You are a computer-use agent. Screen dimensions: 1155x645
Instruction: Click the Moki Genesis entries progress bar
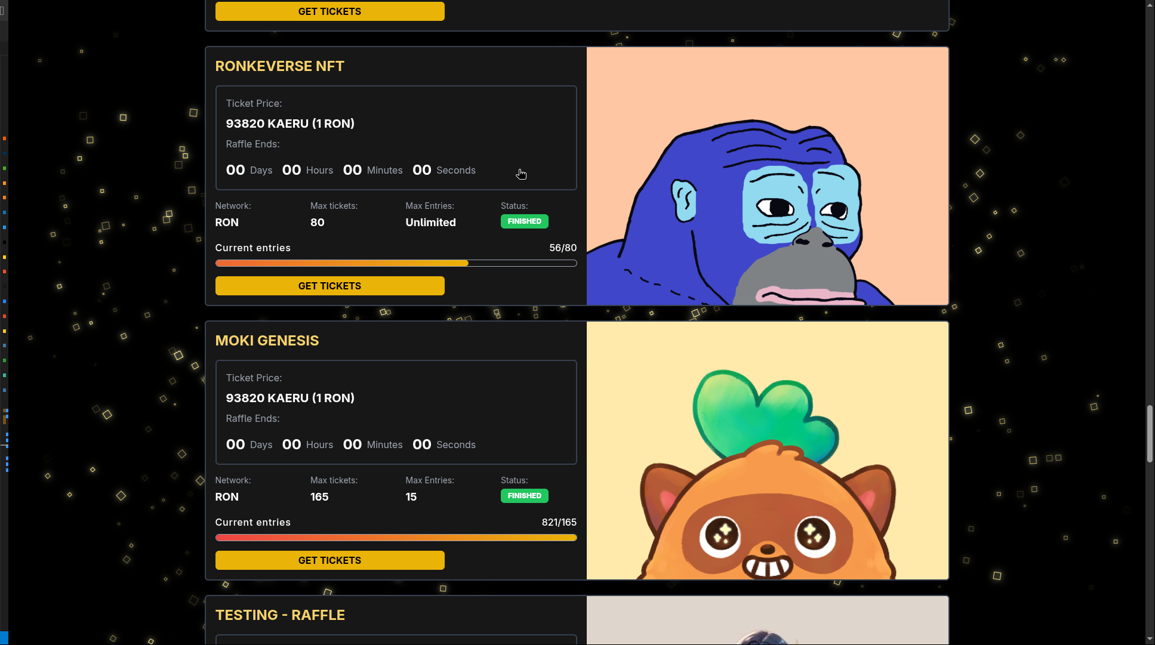(396, 538)
